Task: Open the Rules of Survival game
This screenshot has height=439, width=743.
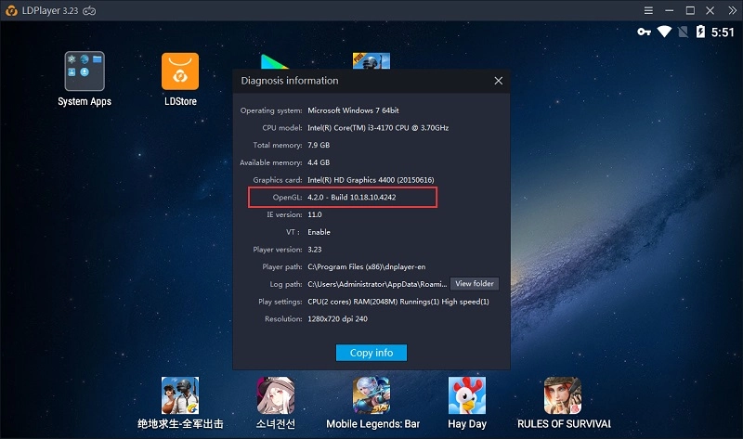Action: point(563,396)
